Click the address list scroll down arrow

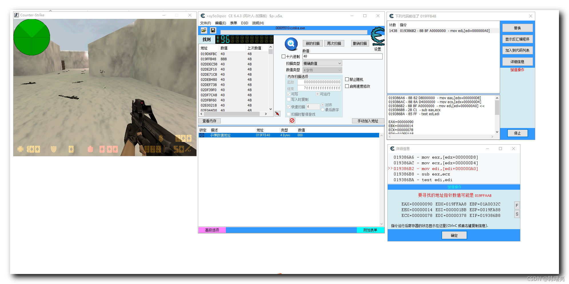pos(381,224)
